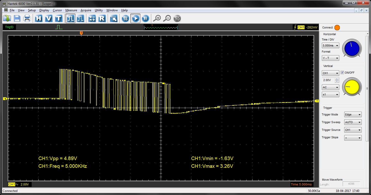Click the Horizontal settings H icon
The image size is (371, 195).
click(38, 18)
